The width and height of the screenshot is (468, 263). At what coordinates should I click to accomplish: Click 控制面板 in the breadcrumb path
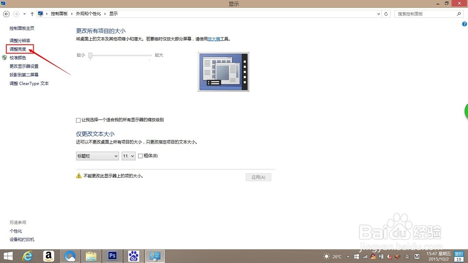[59, 14]
